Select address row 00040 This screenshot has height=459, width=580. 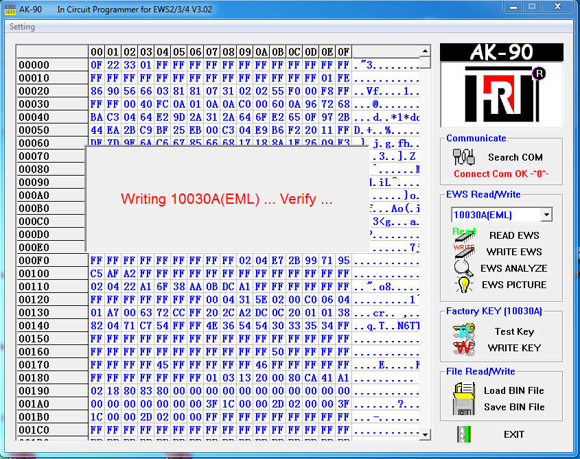52,117
